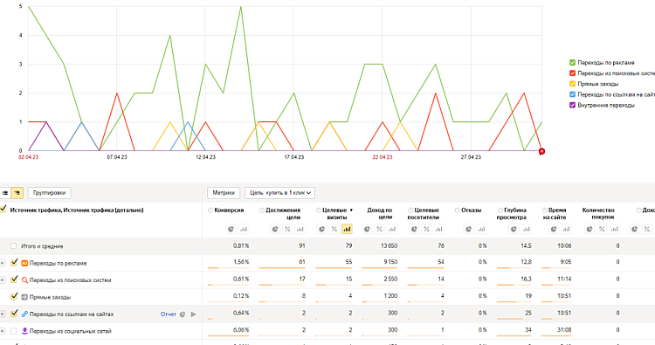Sort by Конверсия column header

pos(229,210)
